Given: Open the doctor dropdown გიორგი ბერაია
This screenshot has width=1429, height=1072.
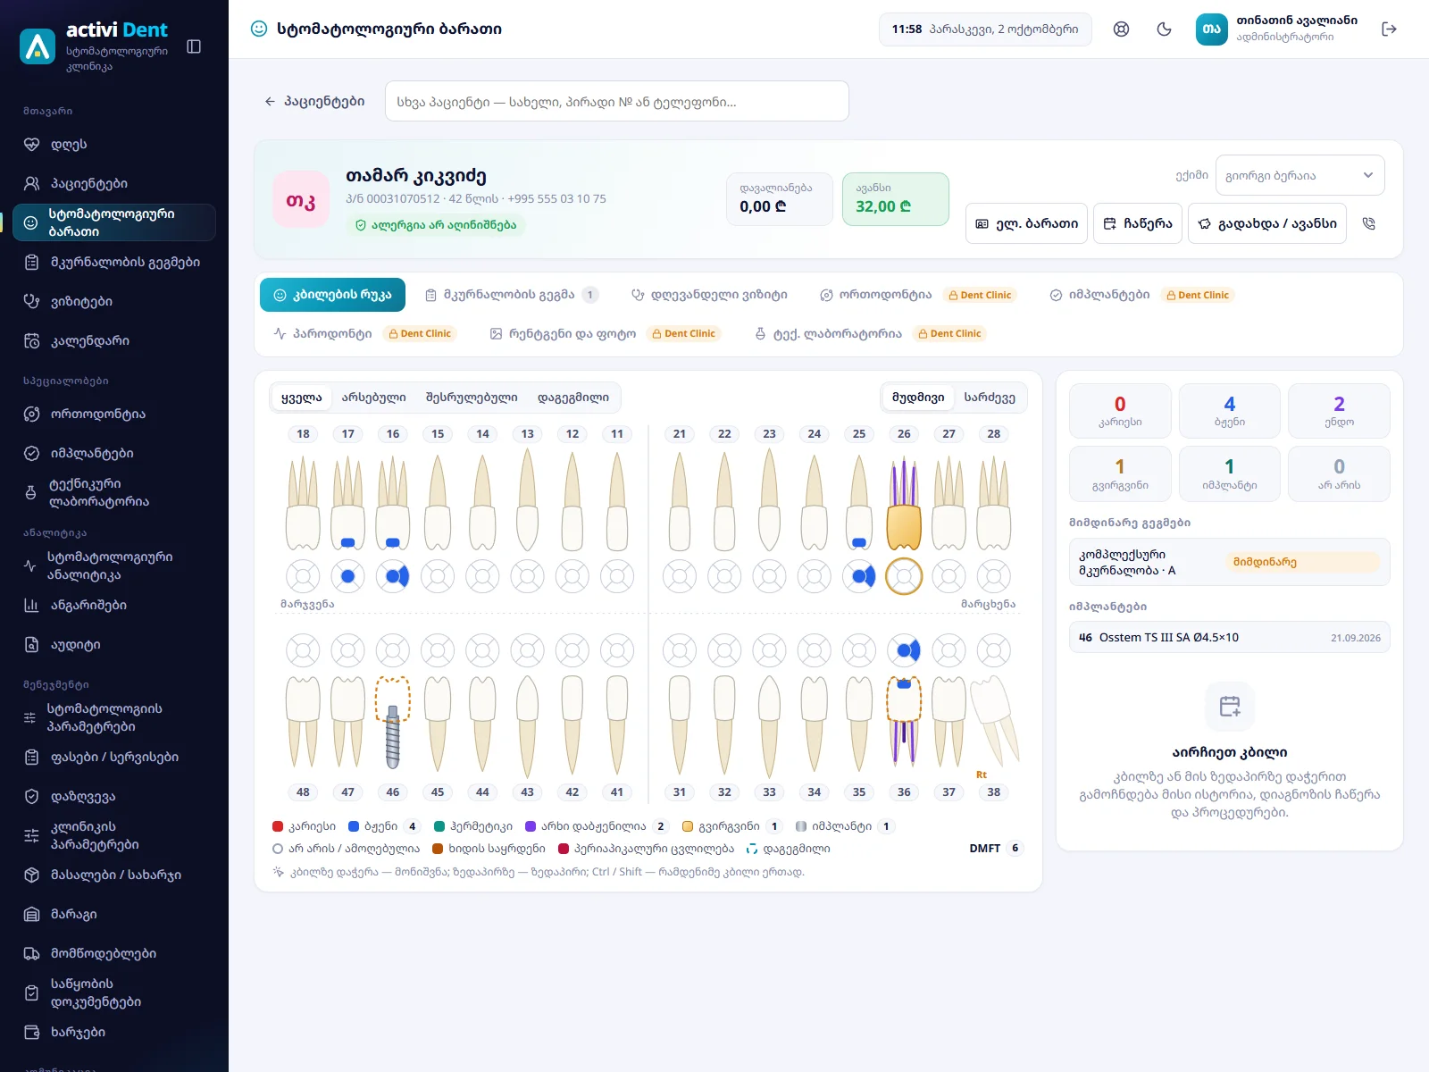Looking at the screenshot, I should coord(1299,175).
